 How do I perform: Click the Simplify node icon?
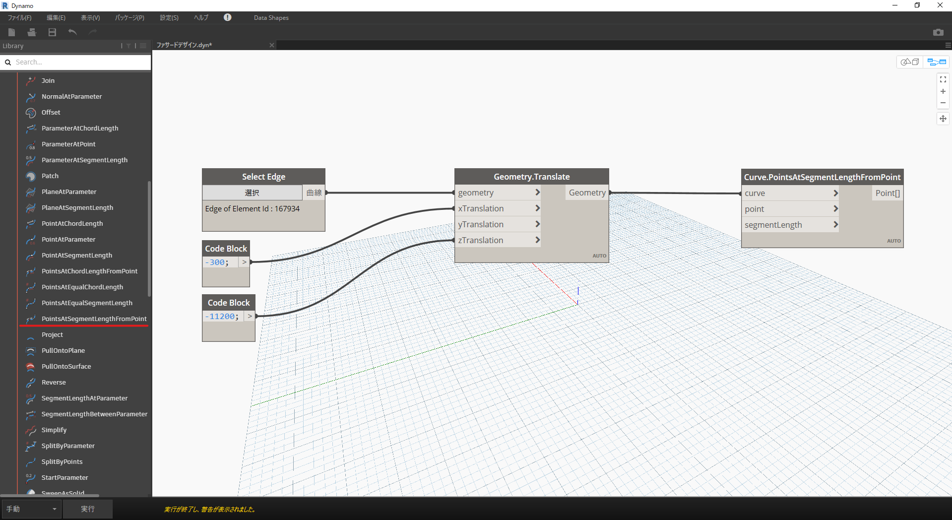[31, 430]
